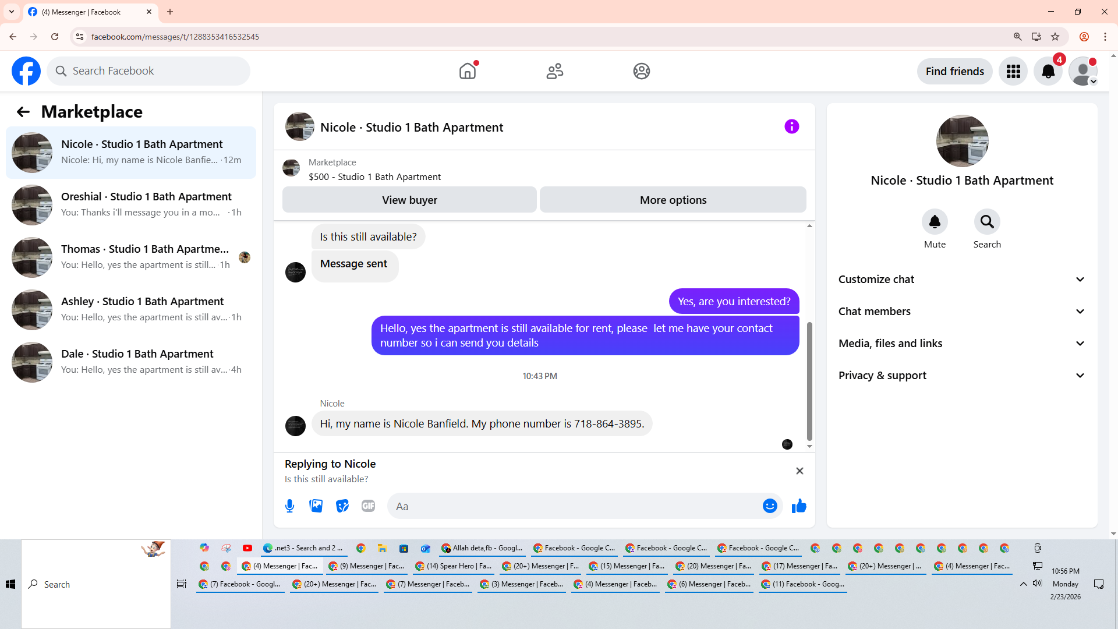1118x629 pixels.
Task: Click the More options button
Action: point(673,200)
